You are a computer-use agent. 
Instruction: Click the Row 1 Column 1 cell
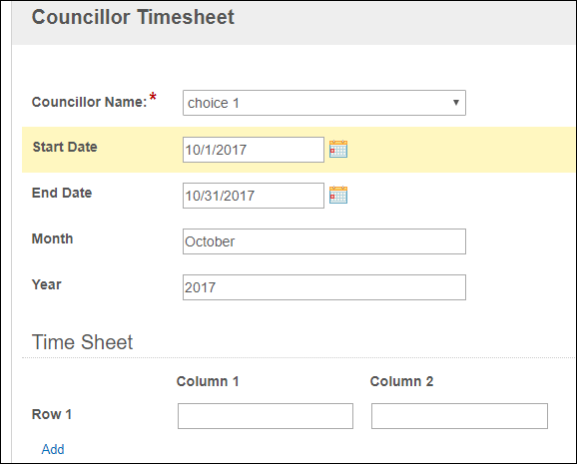(266, 416)
